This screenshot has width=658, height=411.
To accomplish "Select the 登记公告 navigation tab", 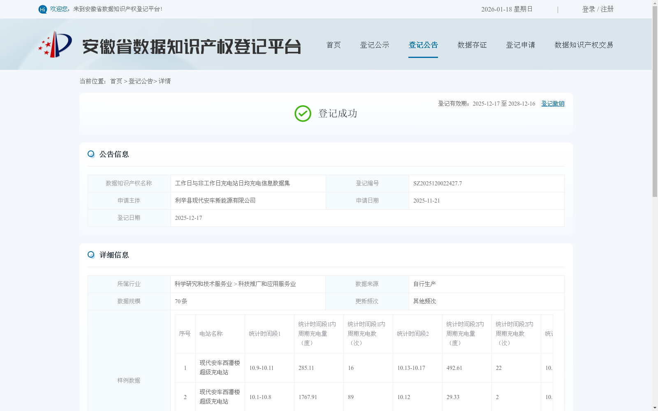I will [423, 45].
